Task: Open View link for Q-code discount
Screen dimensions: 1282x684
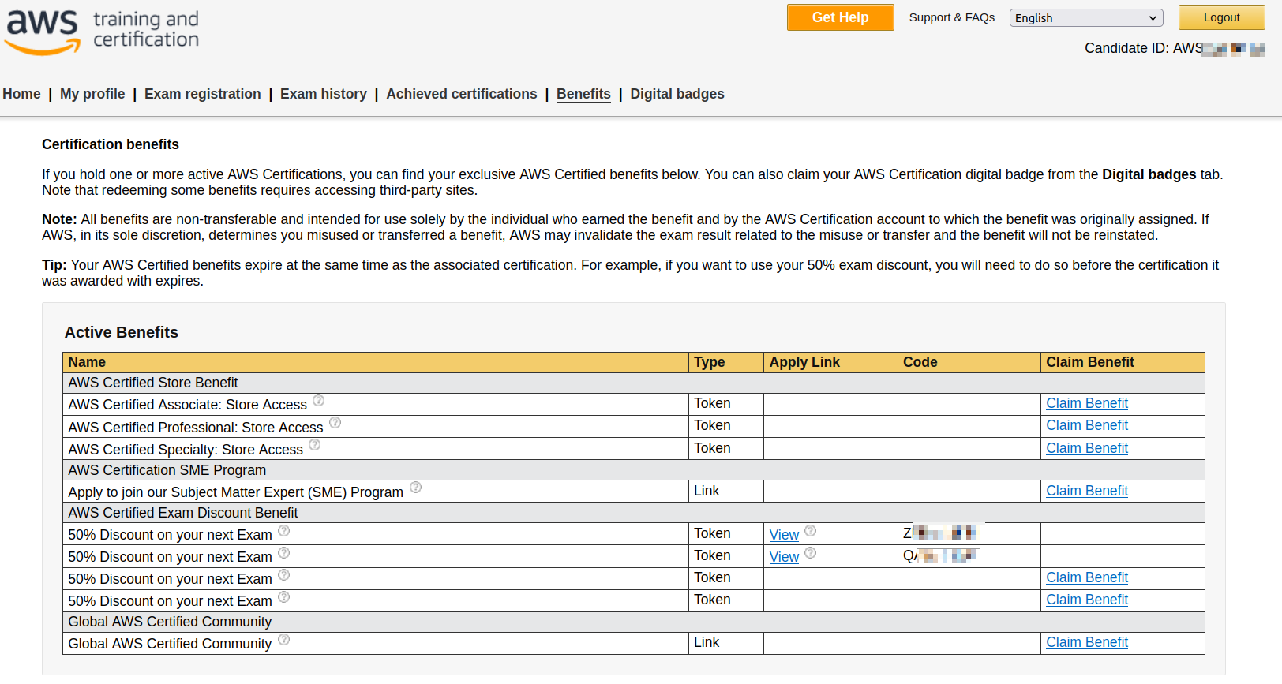Action: 784,557
